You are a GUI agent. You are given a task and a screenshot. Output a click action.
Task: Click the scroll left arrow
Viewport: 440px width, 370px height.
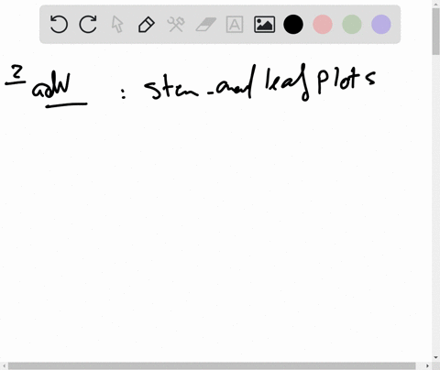pyautogui.click(x=4, y=365)
